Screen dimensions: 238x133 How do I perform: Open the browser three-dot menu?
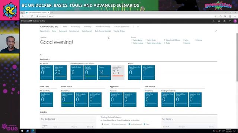(x=235, y=16)
